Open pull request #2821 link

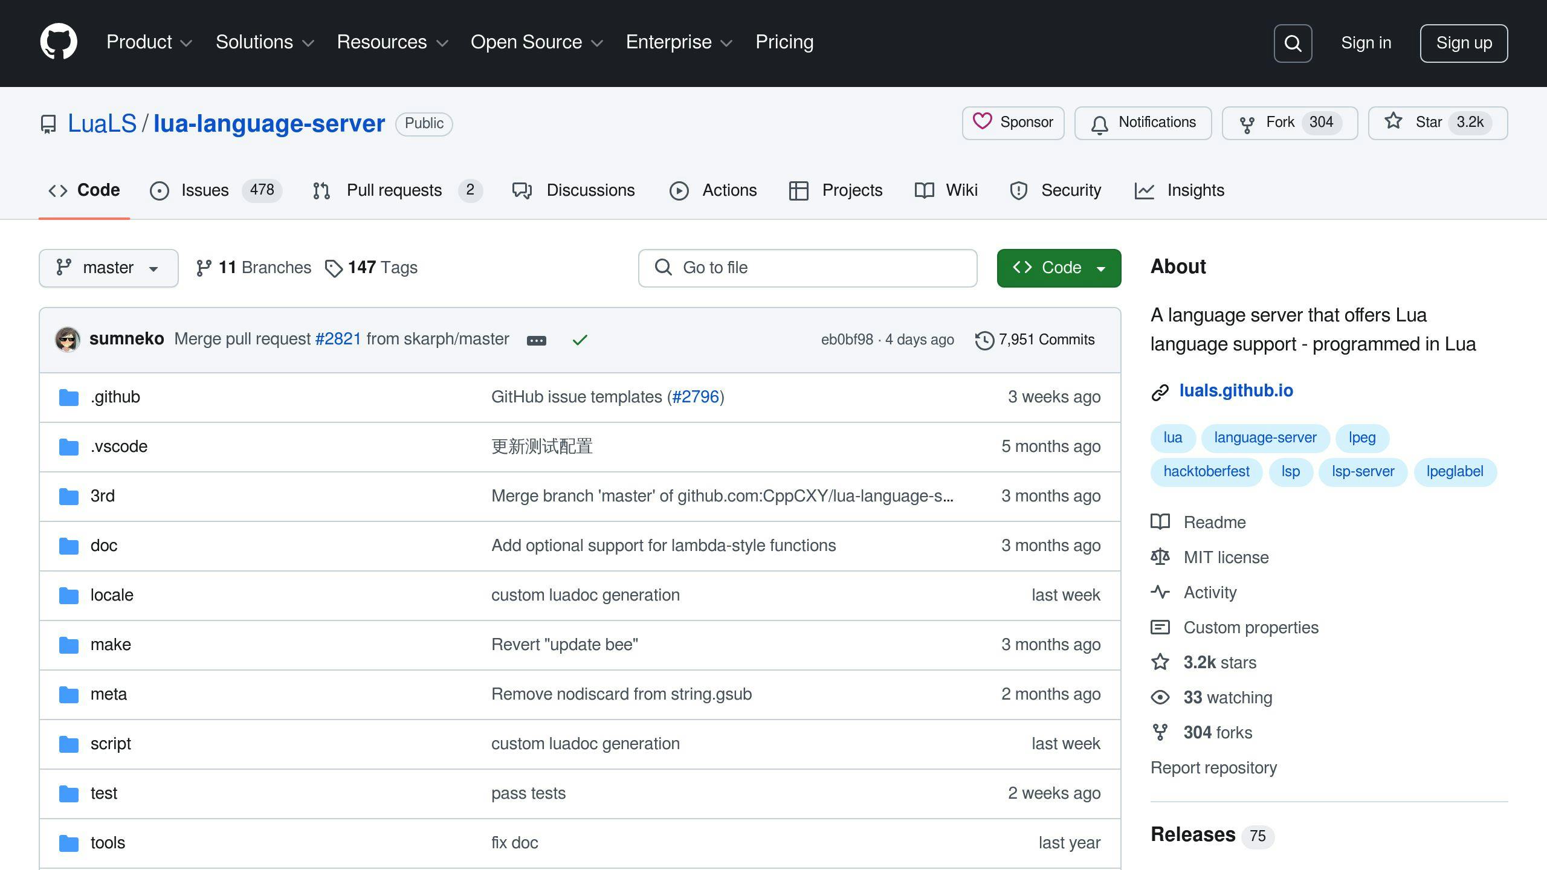coord(338,339)
